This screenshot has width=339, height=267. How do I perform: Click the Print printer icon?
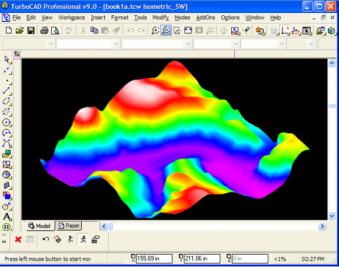[44, 30]
